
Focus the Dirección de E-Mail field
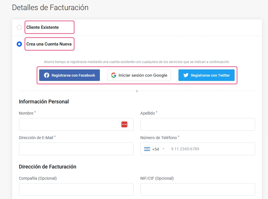tap(76, 149)
